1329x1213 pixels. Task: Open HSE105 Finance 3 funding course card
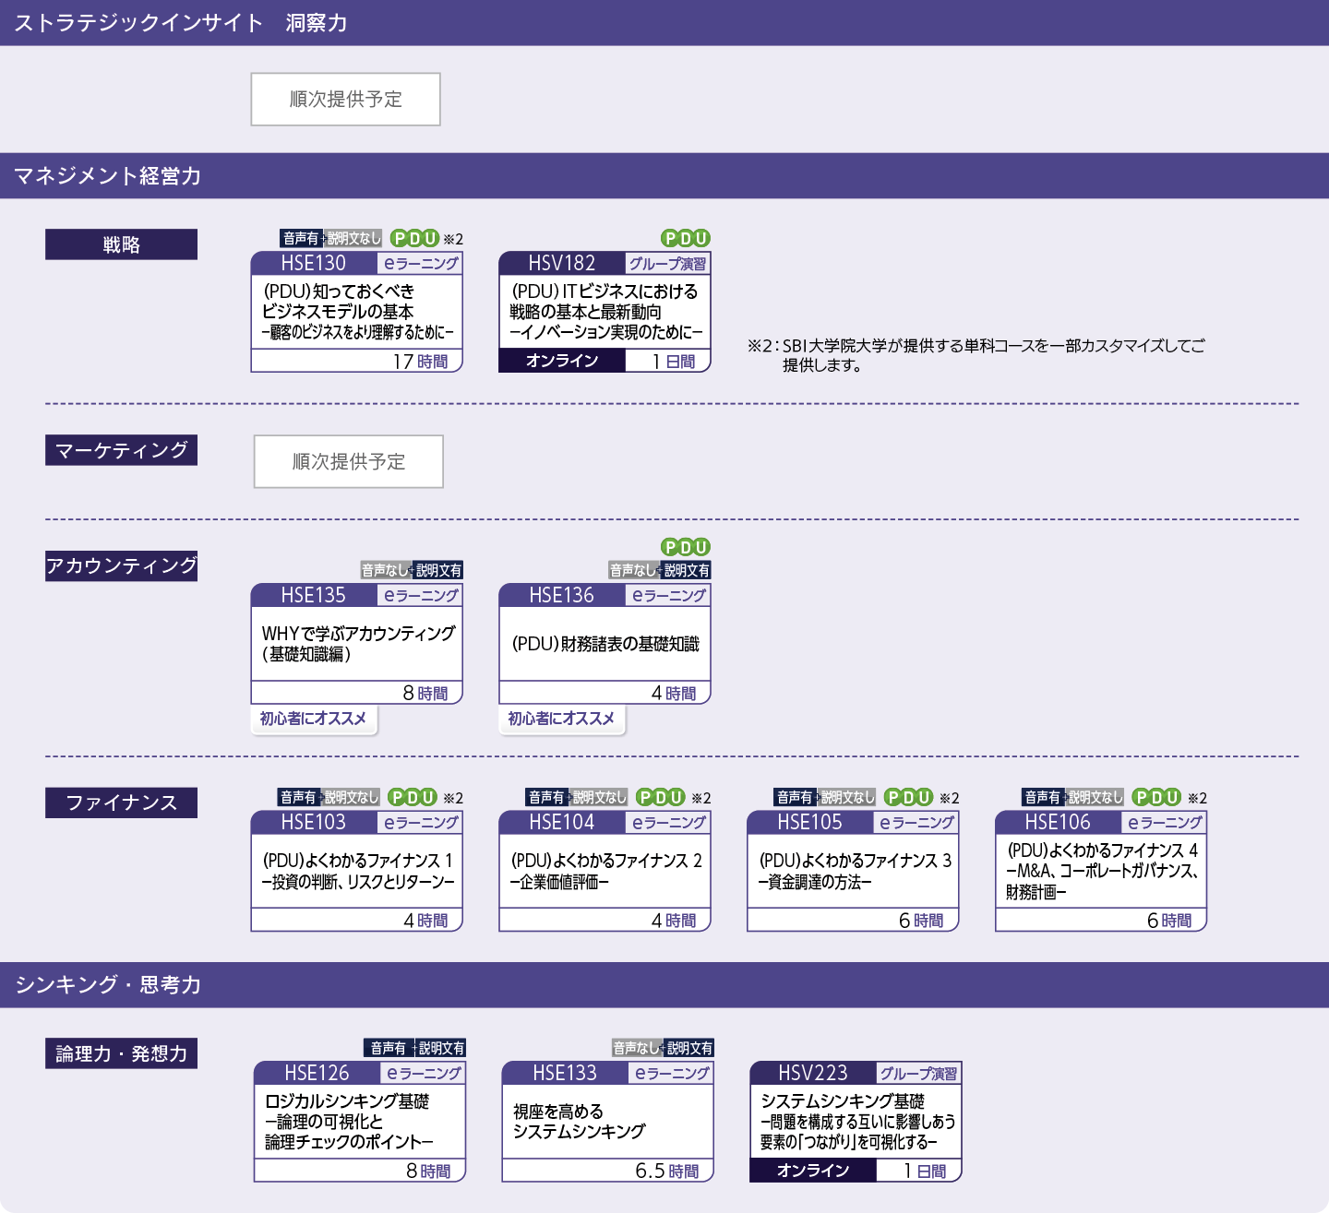tap(853, 871)
